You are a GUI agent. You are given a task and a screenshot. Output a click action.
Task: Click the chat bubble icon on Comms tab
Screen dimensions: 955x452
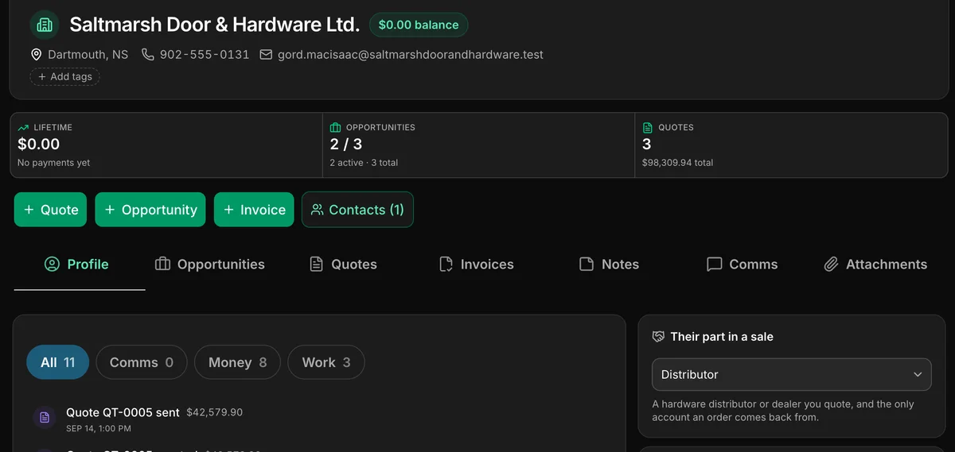coord(715,265)
